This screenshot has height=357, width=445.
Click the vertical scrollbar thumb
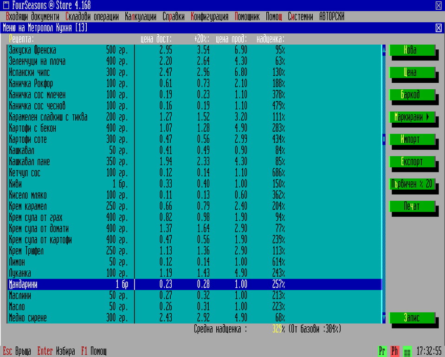(x=384, y=139)
